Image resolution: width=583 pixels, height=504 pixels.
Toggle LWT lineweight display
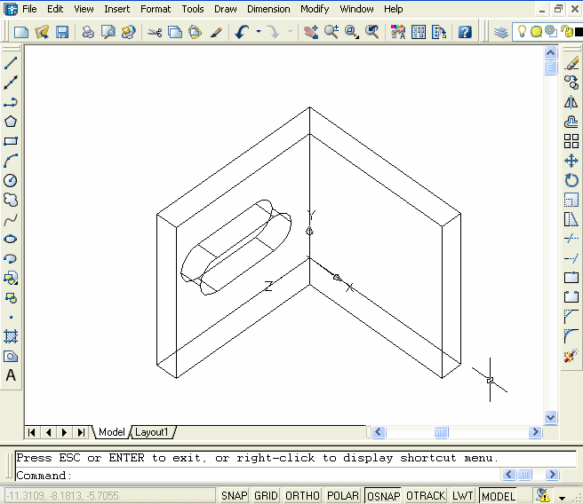pos(462,496)
